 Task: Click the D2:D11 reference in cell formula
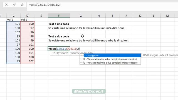(71, 49)
